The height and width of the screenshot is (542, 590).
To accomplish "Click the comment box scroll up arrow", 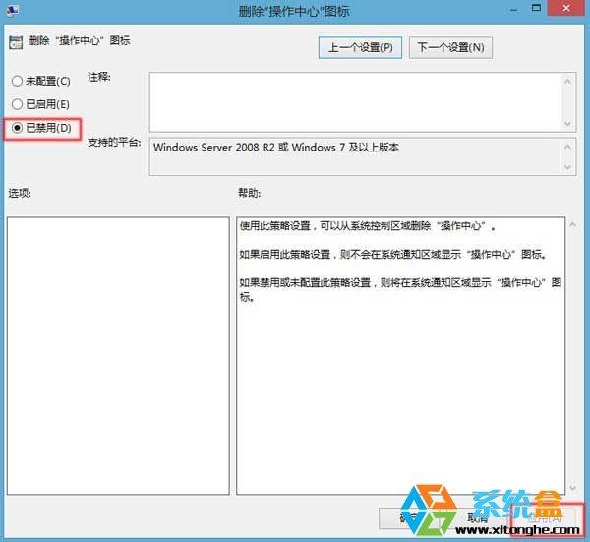I will click(x=568, y=81).
